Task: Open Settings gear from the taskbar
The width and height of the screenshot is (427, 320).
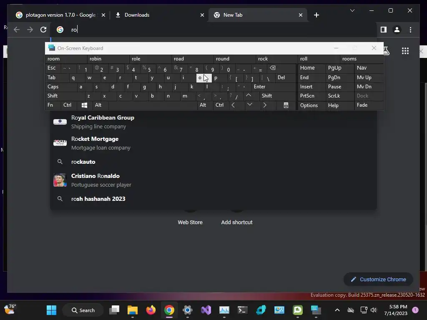Action: 188,310
